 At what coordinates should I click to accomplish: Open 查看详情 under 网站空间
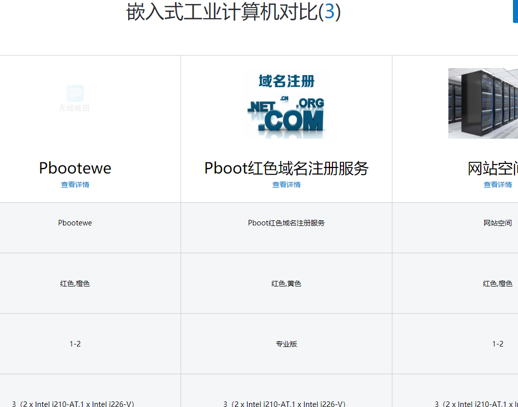point(497,185)
